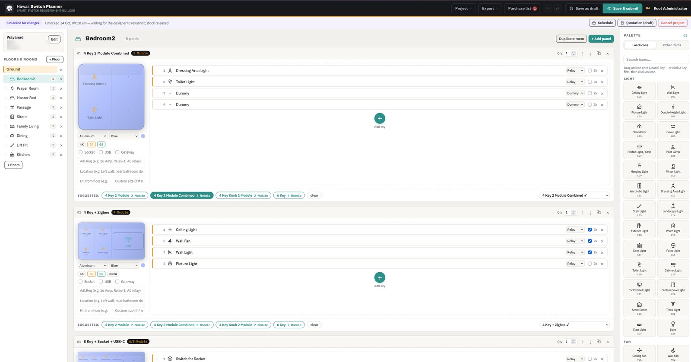Select the Cove Light palette icon
Viewport: 691px width, 362px height.
[673, 130]
